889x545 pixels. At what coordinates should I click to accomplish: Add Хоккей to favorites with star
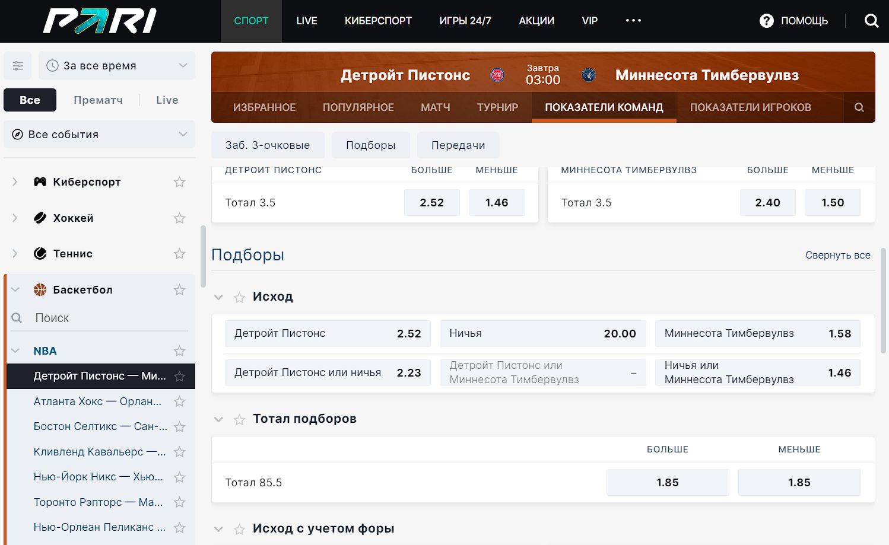point(179,218)
